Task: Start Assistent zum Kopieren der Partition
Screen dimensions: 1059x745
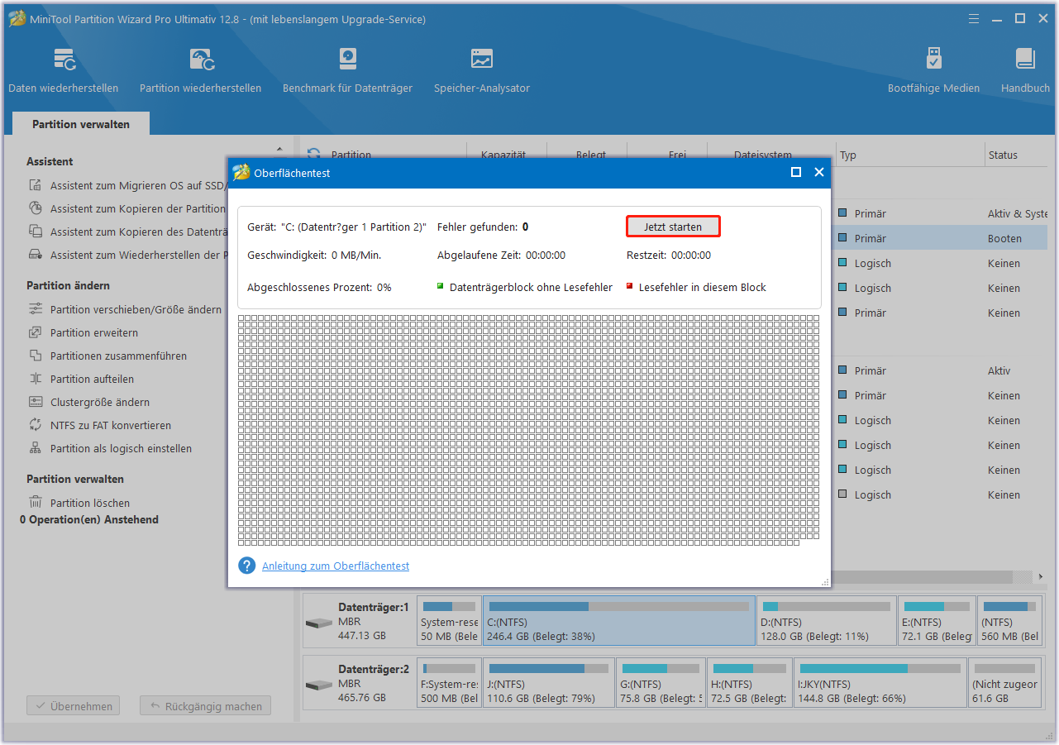Action: click(127, 208)
